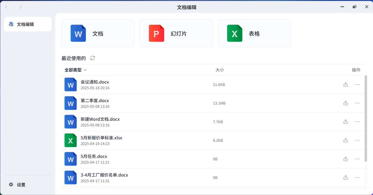The height and width of the screenshot is (195, 373).
Task: Click Word icon of 会议通知.docx
Action: tap(71, 85)
